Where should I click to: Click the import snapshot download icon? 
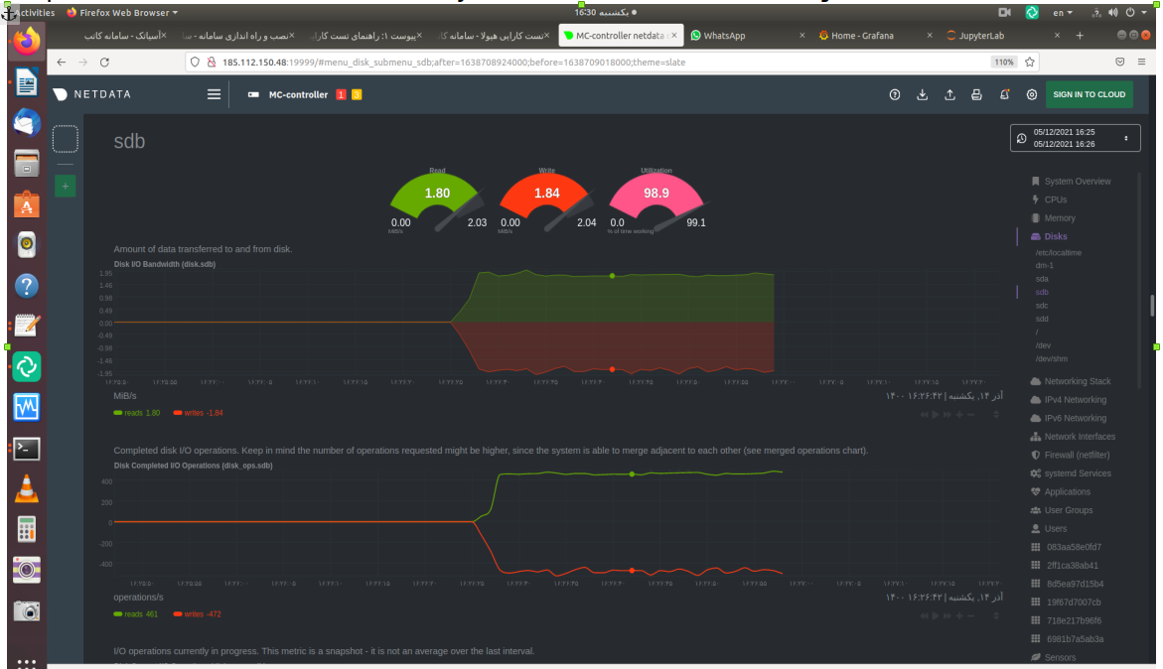[x=922, y=94]
